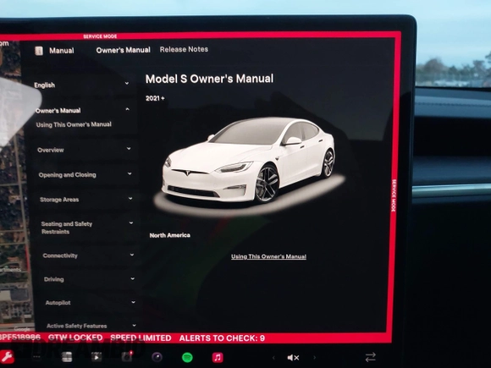Open the Manual app icon in dock
The height and width of the screenshot is (368, 491).
point(67,357)
